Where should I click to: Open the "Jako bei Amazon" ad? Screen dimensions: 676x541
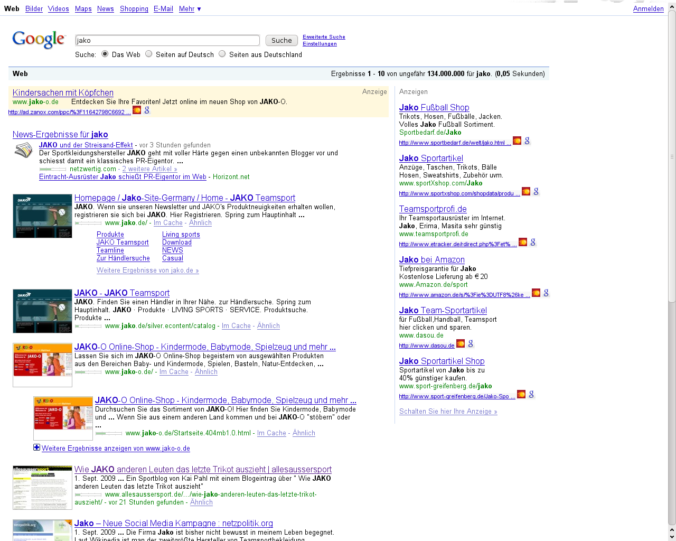click(432, 259)
